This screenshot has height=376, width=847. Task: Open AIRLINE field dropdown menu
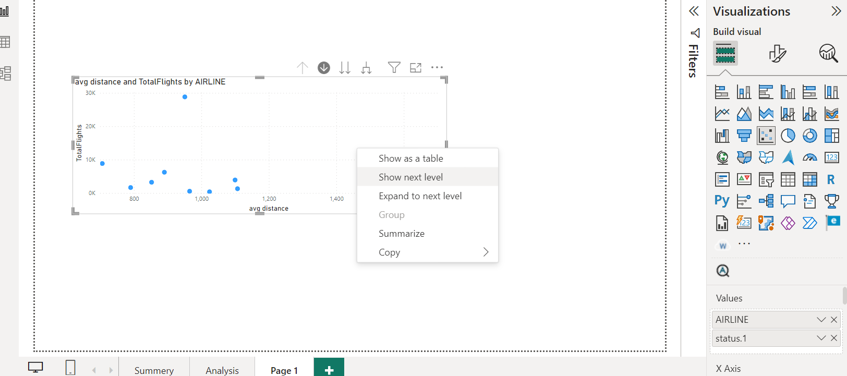(821, 320)
